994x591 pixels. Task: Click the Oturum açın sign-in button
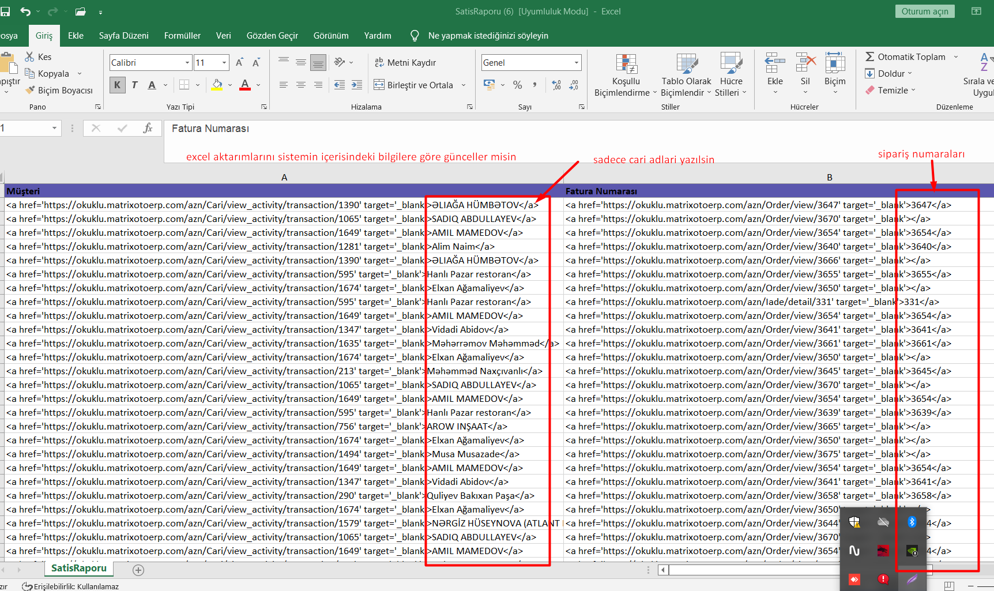pos(924,12)
